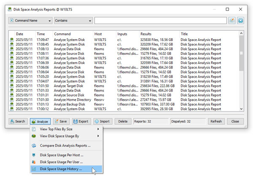Viewport: 253px width, 177px height.
Task: Click the scroll down arrow of report list
Action: (241, 109)
